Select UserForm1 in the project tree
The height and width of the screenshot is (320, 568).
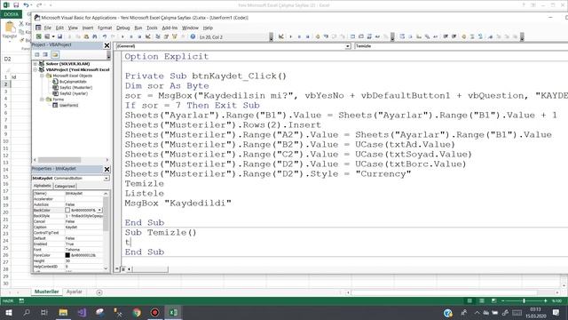tap(69, 105)
